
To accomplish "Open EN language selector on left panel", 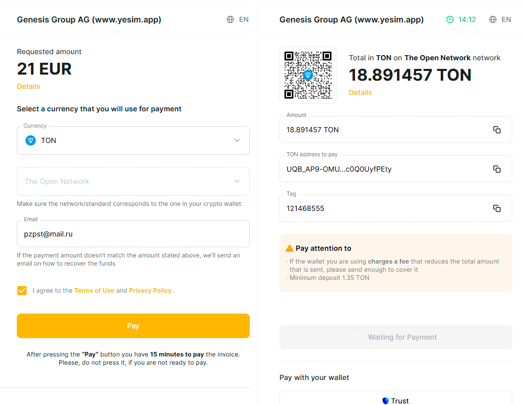I will (244, 19).
